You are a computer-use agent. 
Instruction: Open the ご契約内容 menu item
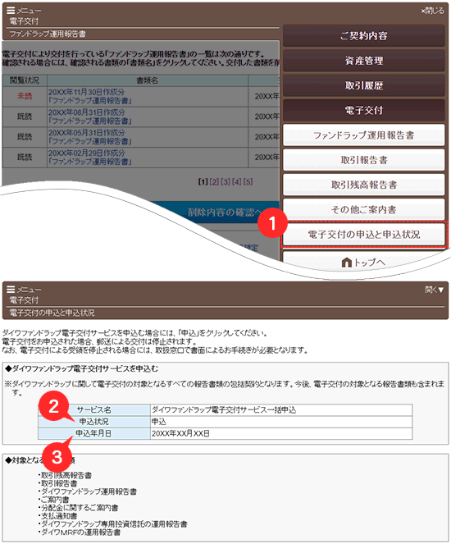(363, 36)
